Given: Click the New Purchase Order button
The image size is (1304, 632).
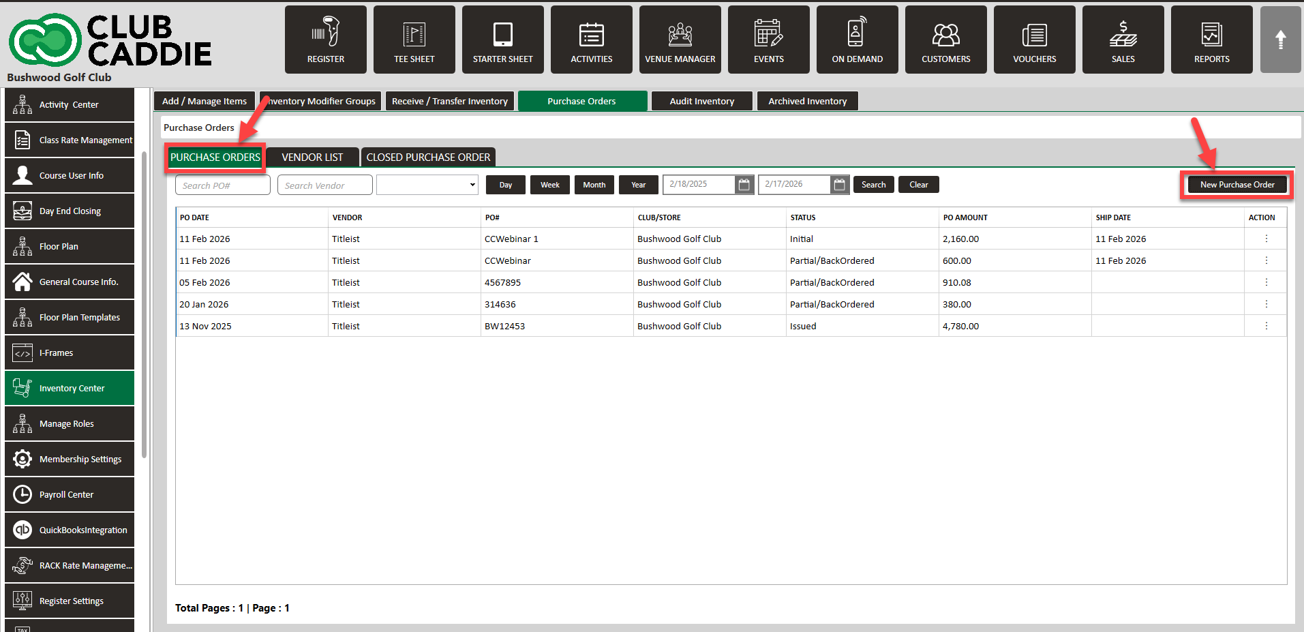Looking at the screenshot, I should (x=1237, y=185).
